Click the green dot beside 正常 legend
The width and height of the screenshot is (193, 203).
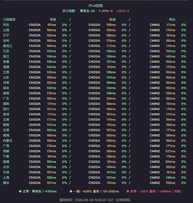click(20, 191)
